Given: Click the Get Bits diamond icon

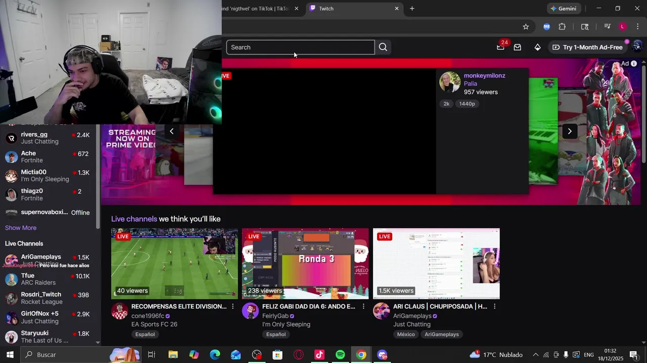Looking at the screenshot, I should (x=537, y=47).
